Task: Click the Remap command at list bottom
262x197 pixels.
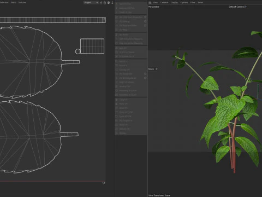Action: coord(130,133)
